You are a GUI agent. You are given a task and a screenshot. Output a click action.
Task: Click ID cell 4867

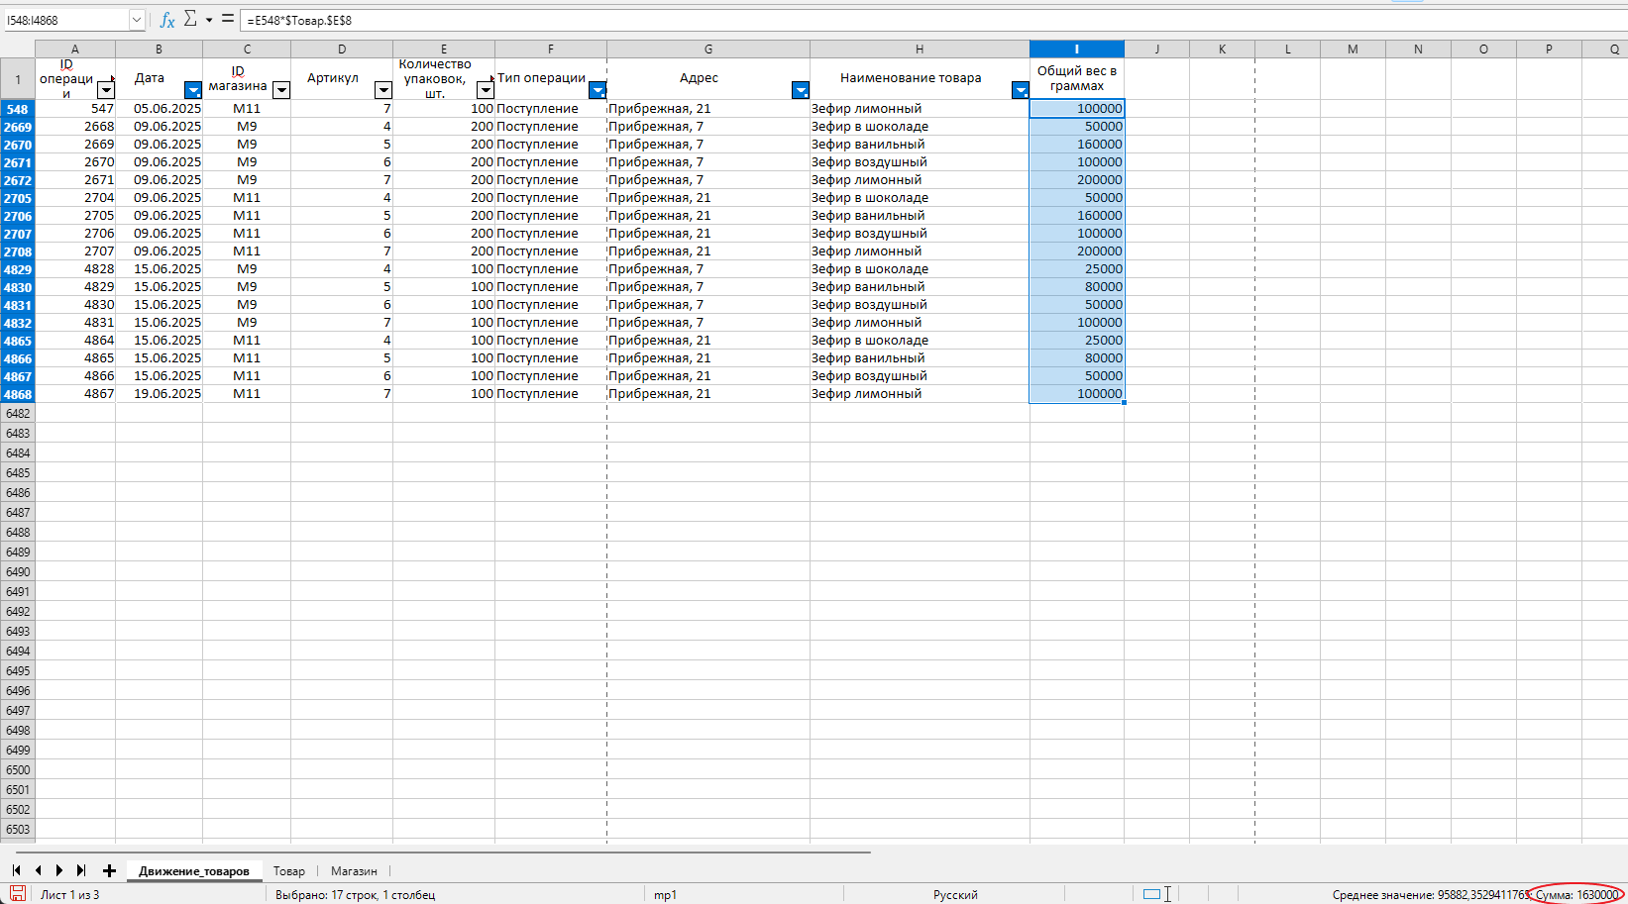click(75, 394)
